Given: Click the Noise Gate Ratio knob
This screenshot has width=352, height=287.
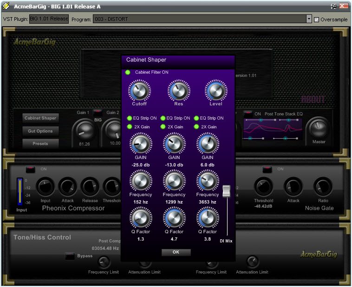Looking at the screenshot, I should (323, 187).
